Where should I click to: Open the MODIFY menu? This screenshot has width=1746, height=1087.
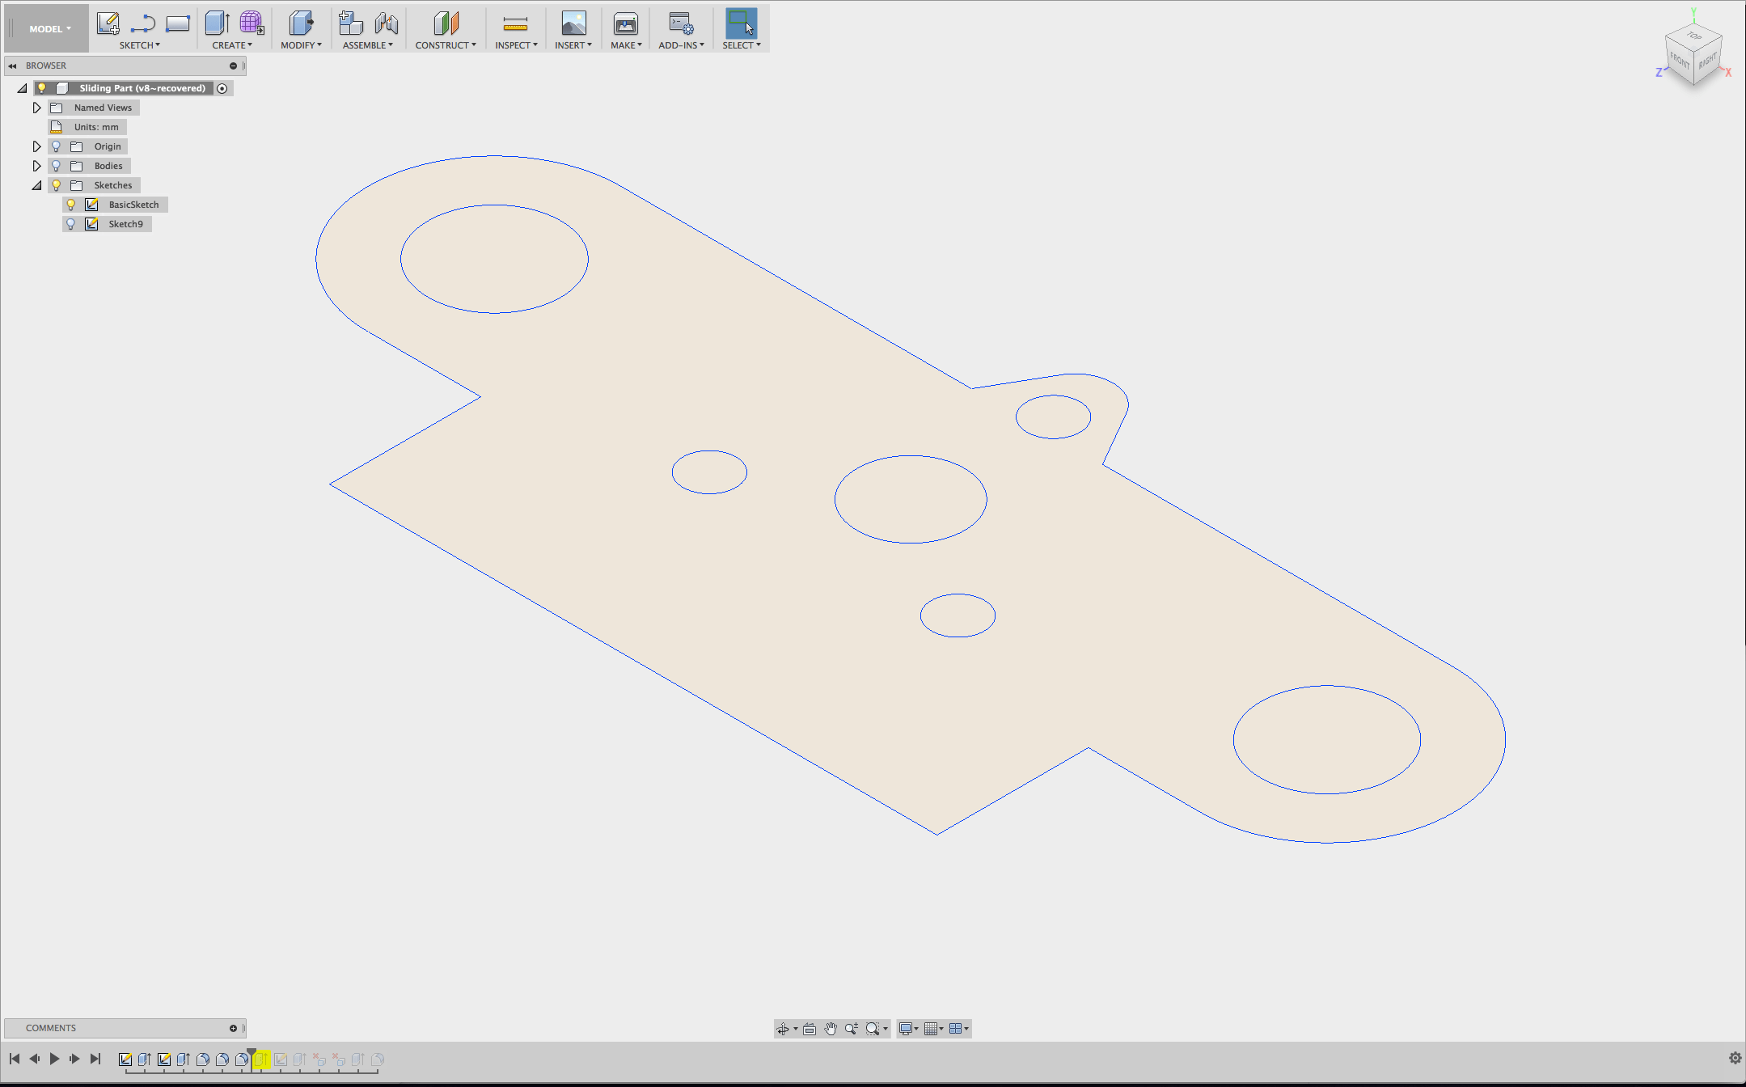(x=301, y=45)
